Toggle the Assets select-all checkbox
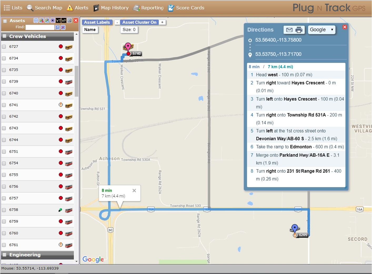This screenshot has width=372, height=274. point(5,21)
